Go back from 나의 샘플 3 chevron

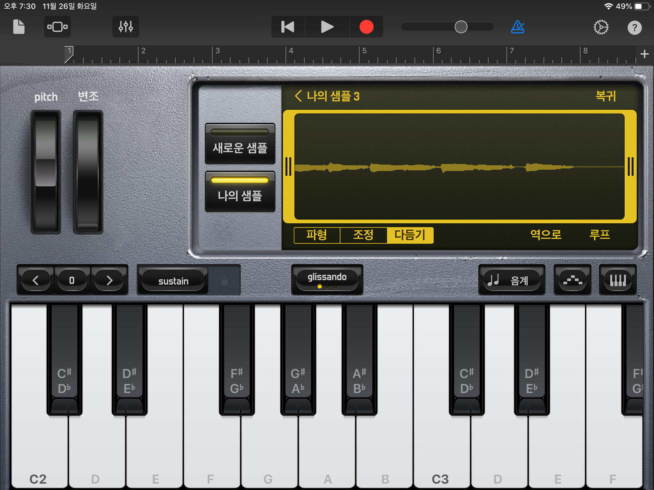(298, 96)
